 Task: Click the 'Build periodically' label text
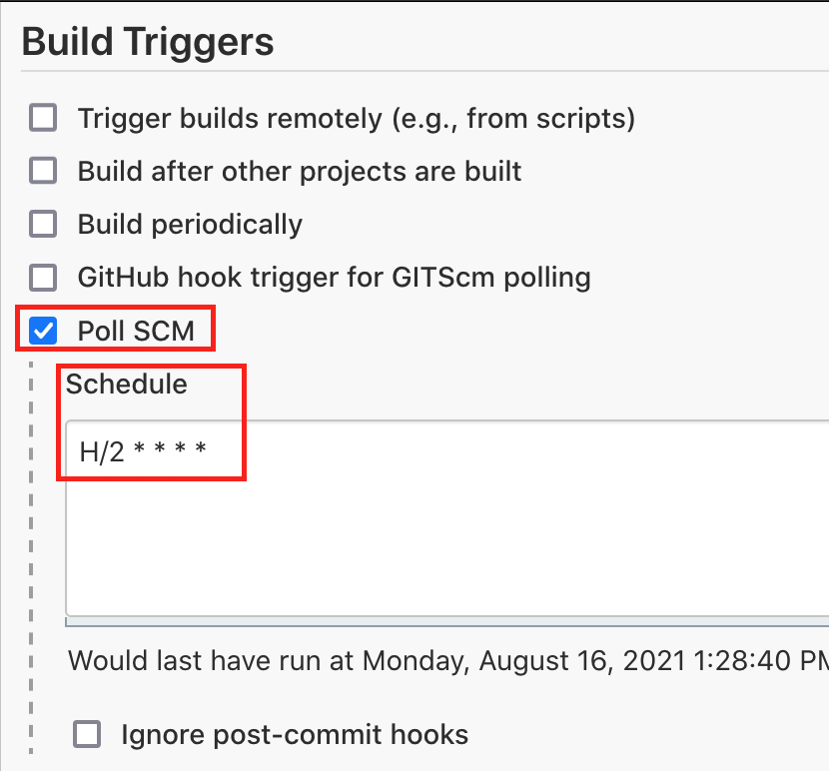pyautogui.click(x=190, y=225)
